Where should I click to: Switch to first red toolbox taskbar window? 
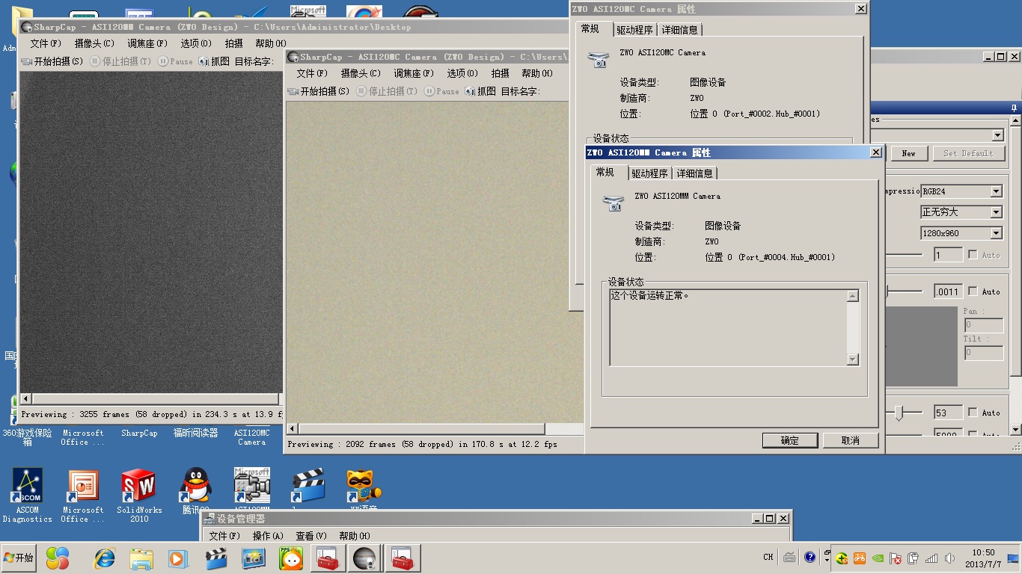[x=328, y=558]
